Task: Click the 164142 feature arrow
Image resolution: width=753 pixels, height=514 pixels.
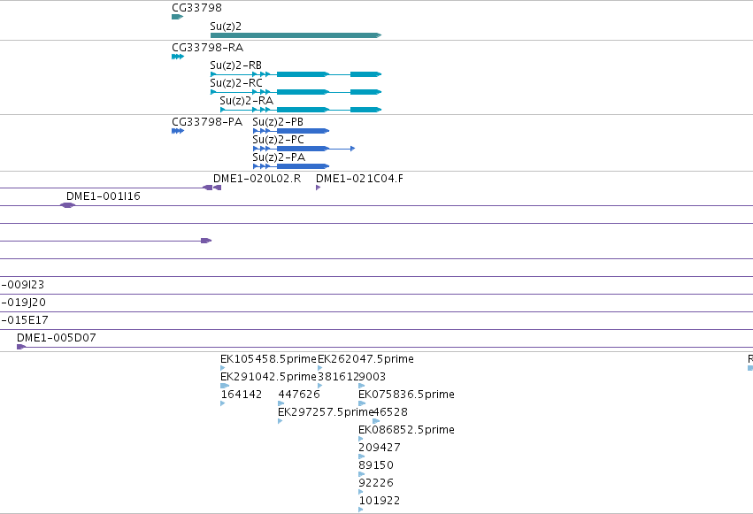Action: click(222, 403)
